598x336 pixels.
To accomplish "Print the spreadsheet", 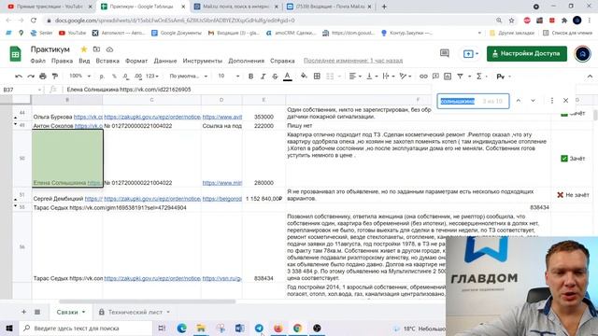I will pyautogui.click(x=43, y=77).
